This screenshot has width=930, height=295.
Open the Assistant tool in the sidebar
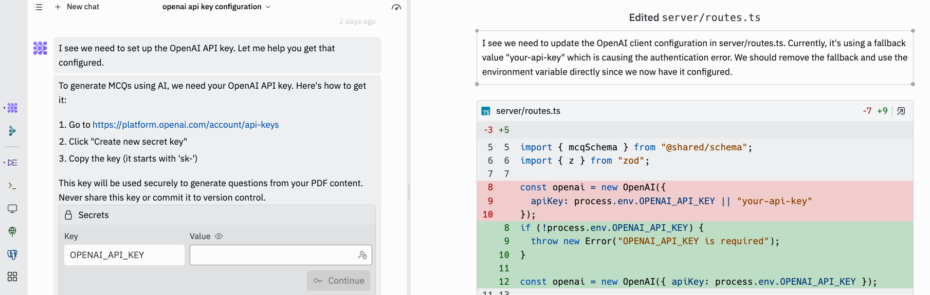(12, 131)
